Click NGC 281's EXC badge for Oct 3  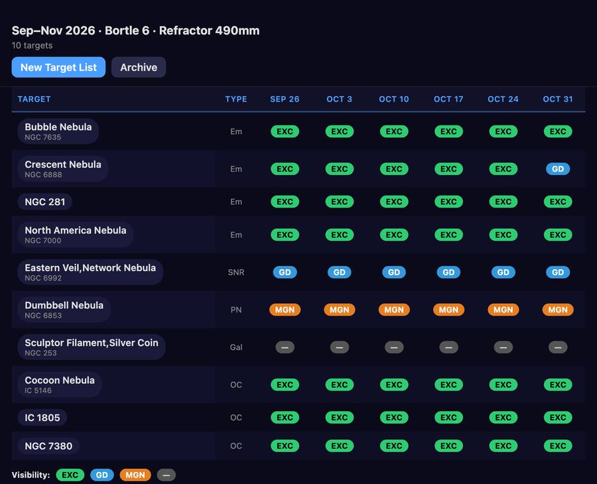[x=339, y=202]
